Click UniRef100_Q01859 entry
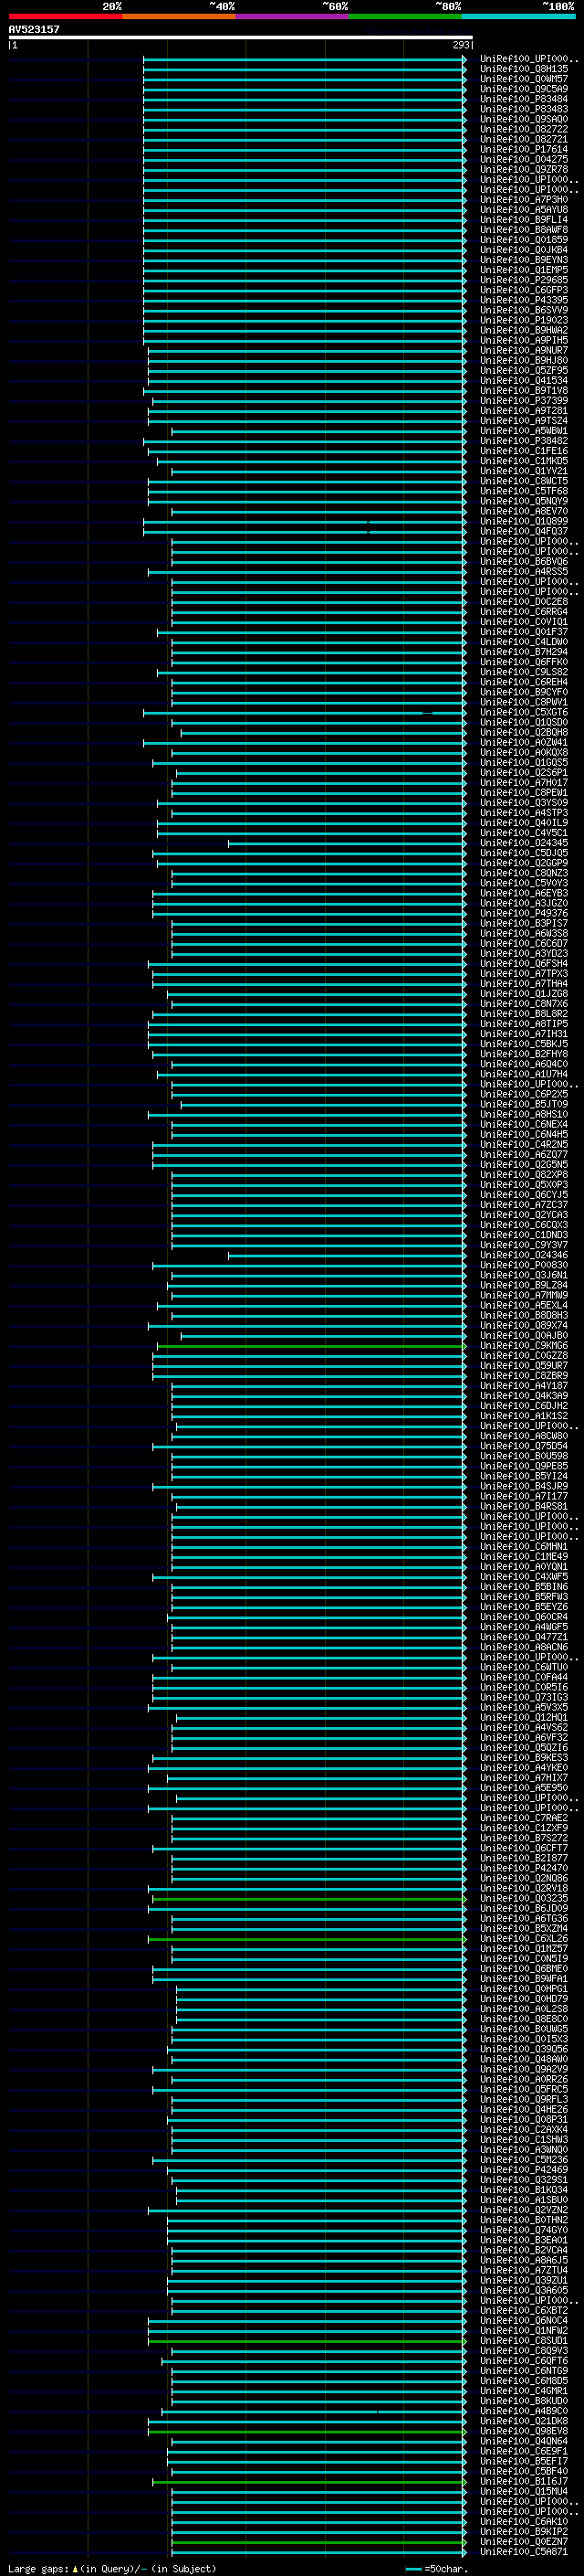 click(523, 240)
